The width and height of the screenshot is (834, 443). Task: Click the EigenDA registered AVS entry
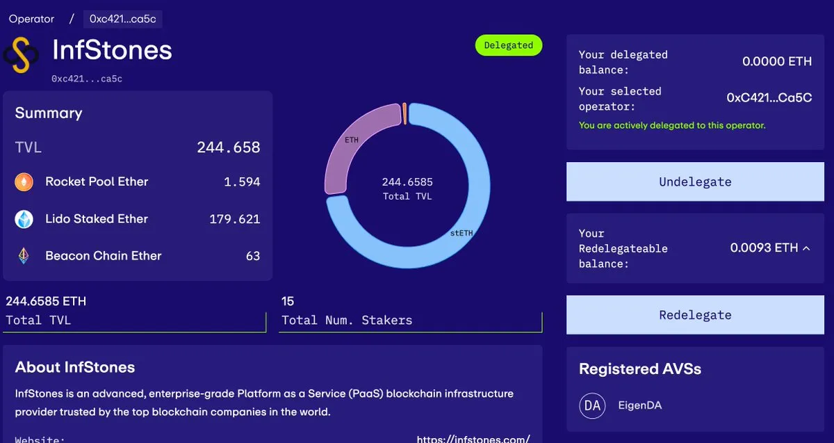click(x=639, y=405)
